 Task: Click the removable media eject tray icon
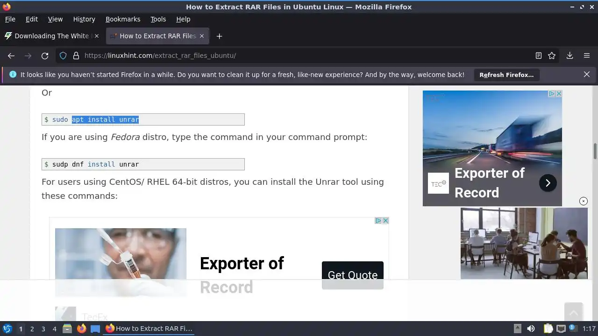(517, 329)
